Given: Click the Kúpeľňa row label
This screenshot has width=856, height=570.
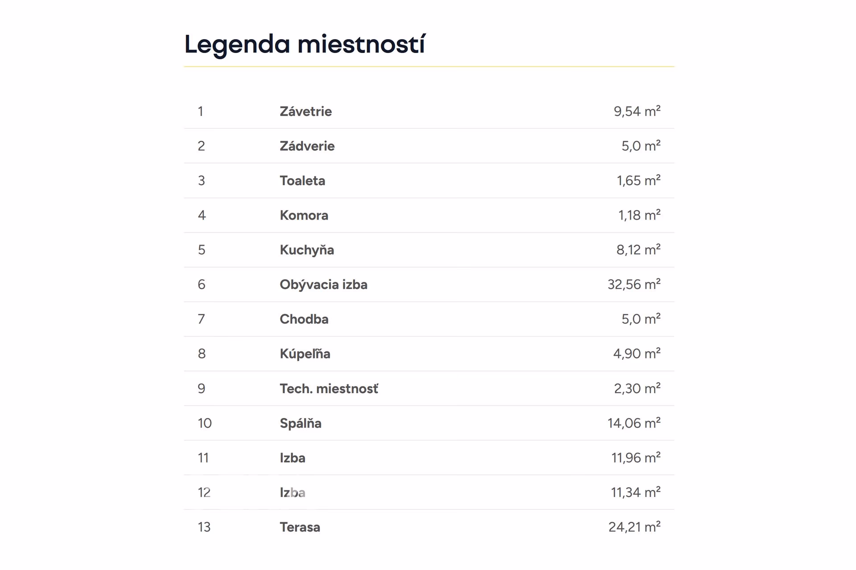Looking at the screenshot, I should coord(305,354).
